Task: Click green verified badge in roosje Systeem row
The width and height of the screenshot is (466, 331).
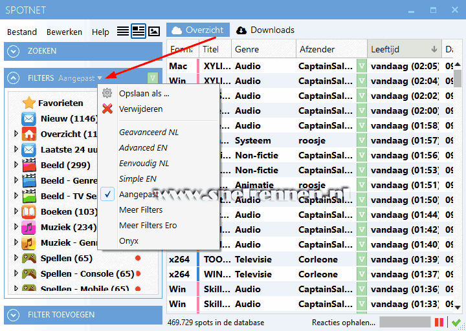Action: tap(362, 140)
